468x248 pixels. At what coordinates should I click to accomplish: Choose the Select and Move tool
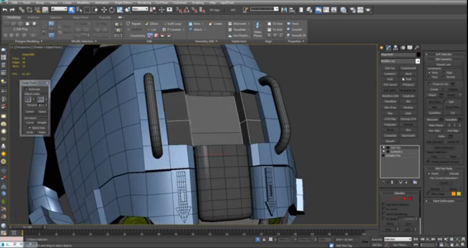(x=104, y=10)
